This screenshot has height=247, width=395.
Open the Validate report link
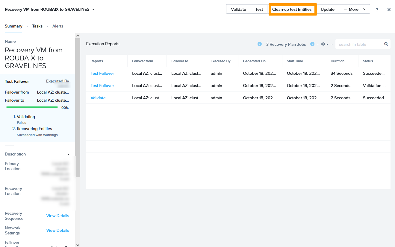(x=98, y=98)
